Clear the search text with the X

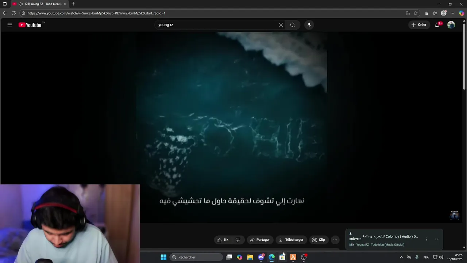(281, 25)
